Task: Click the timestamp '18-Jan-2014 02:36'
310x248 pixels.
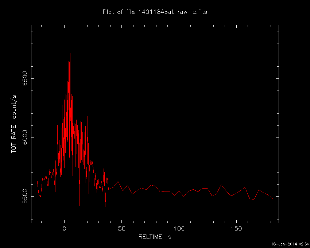Action: pos(290,244)
